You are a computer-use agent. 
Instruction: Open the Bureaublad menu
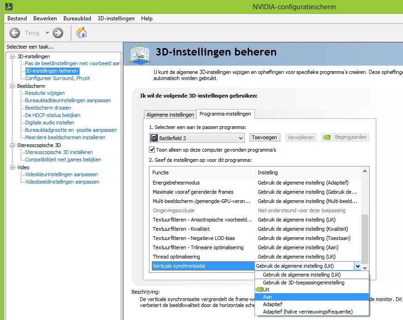77,18
